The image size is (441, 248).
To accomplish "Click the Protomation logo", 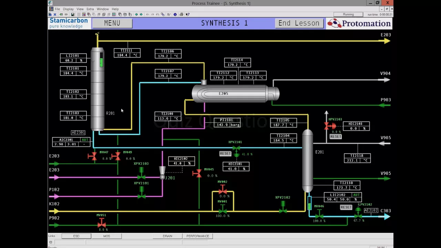I will coord(359,23).
